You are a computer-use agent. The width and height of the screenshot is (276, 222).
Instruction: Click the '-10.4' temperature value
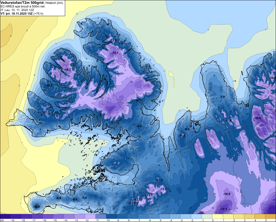(x=49, y=85)
